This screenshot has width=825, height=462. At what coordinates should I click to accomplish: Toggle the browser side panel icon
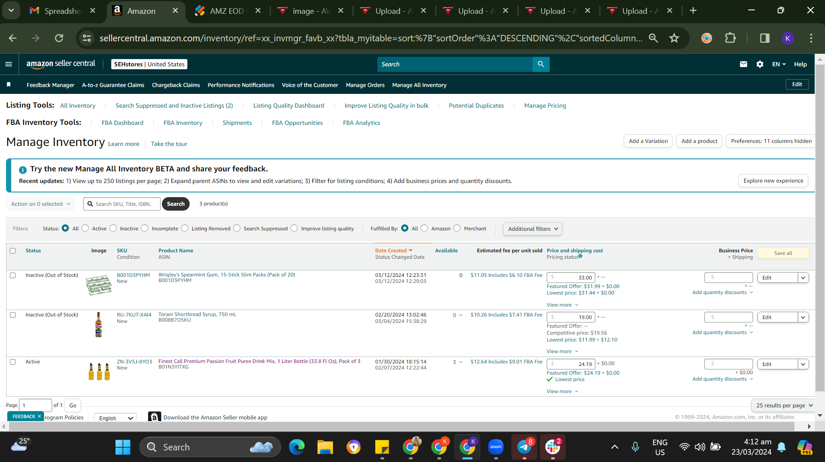(765, 38)
